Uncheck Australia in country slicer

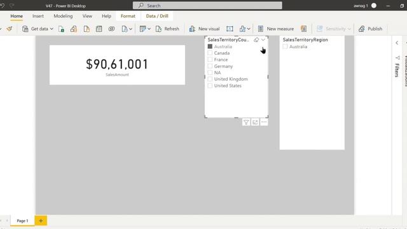210,46
